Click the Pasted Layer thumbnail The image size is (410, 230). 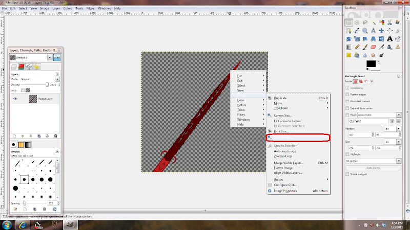32,99
